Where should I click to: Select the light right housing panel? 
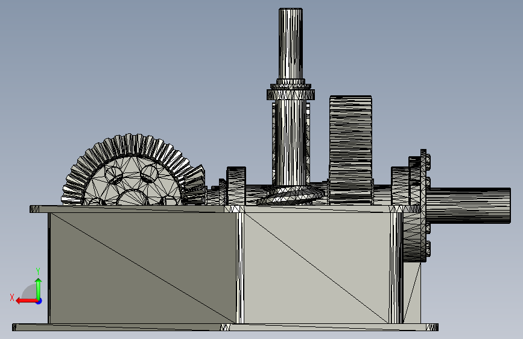tap(316, 268)
